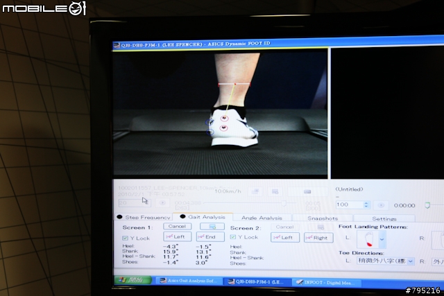Open the right Toe Directions combo box
This screenshot has width=444, height=296.
[x=438, y=262]
